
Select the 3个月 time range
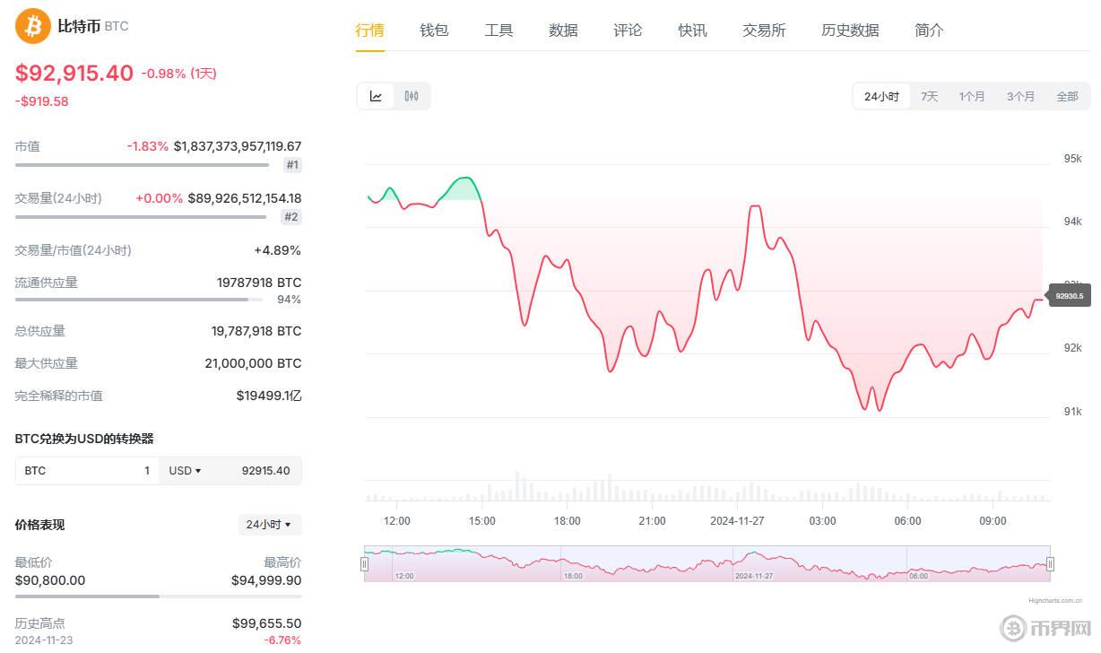[x=1020, y=96]
